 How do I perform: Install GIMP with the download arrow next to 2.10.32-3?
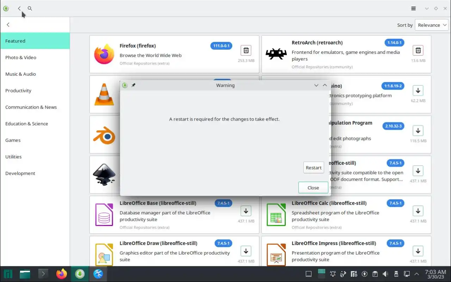click(x=418, y=131)
